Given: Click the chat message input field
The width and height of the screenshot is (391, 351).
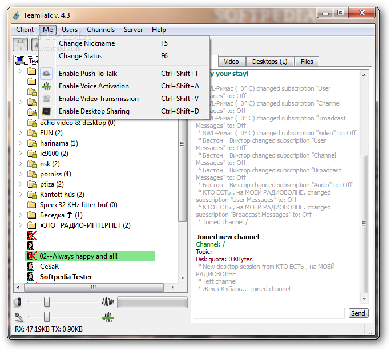Looking at the screenshot, I should [269, 313].
